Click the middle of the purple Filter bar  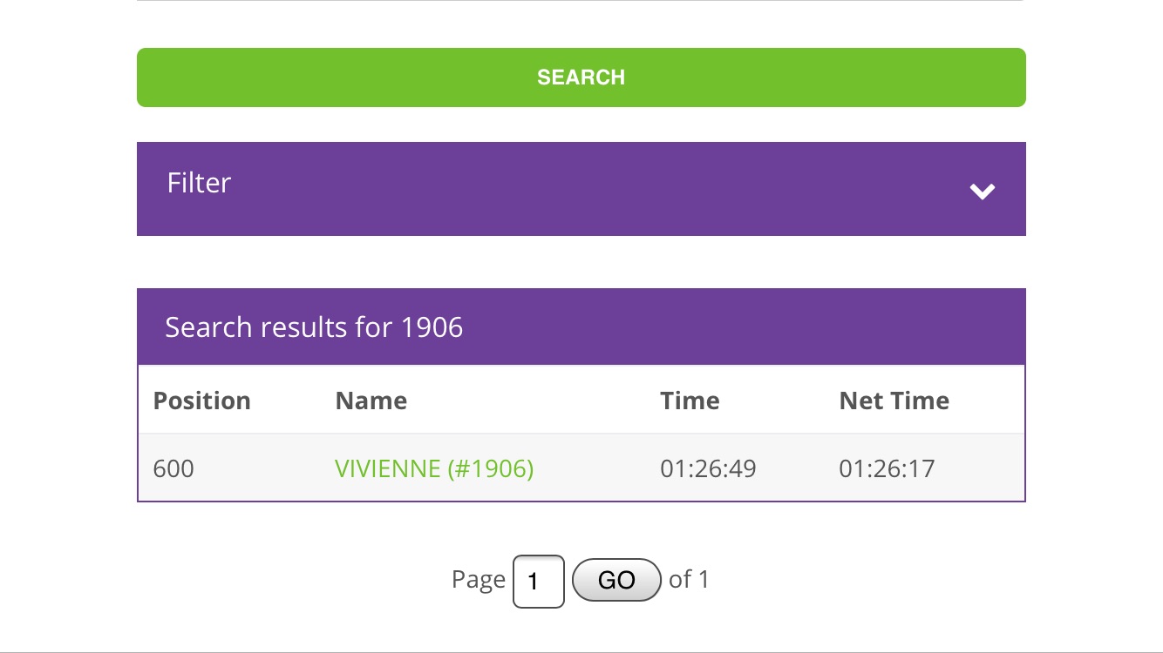581,189
